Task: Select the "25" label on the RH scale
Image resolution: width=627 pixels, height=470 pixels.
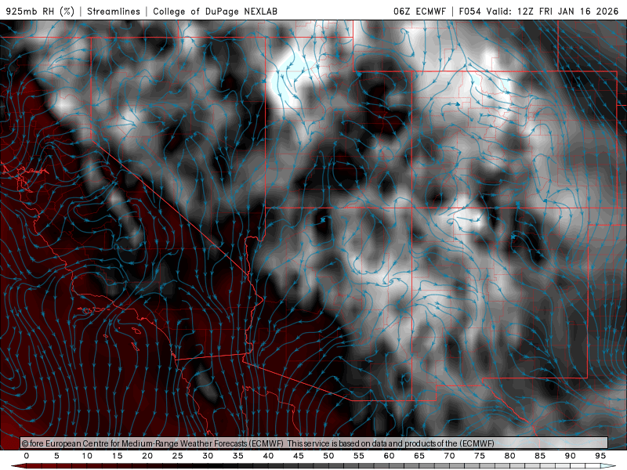Action: click(178, 456)
